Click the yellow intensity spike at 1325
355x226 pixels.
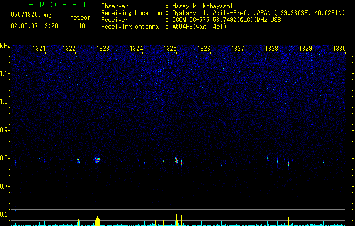click(176, 220)
